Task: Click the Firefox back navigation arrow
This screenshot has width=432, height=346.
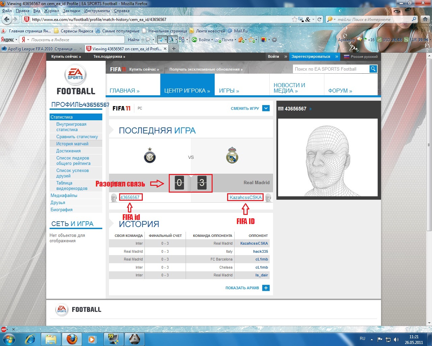Action: point(6,19)
